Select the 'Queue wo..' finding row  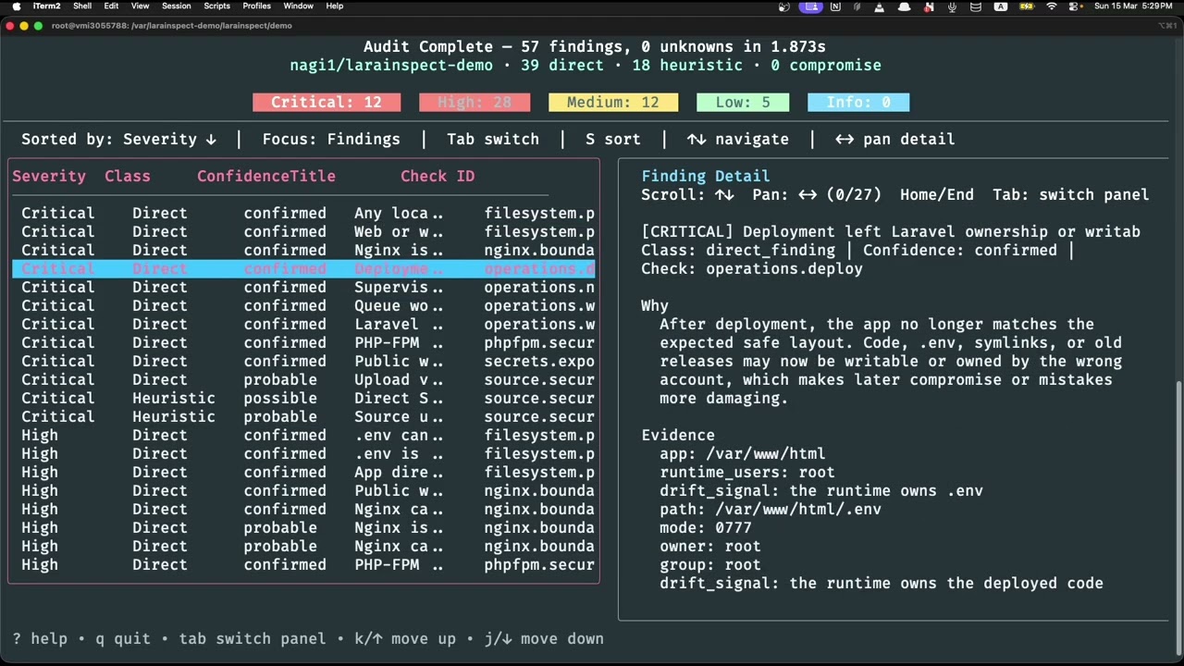point(303,305)
